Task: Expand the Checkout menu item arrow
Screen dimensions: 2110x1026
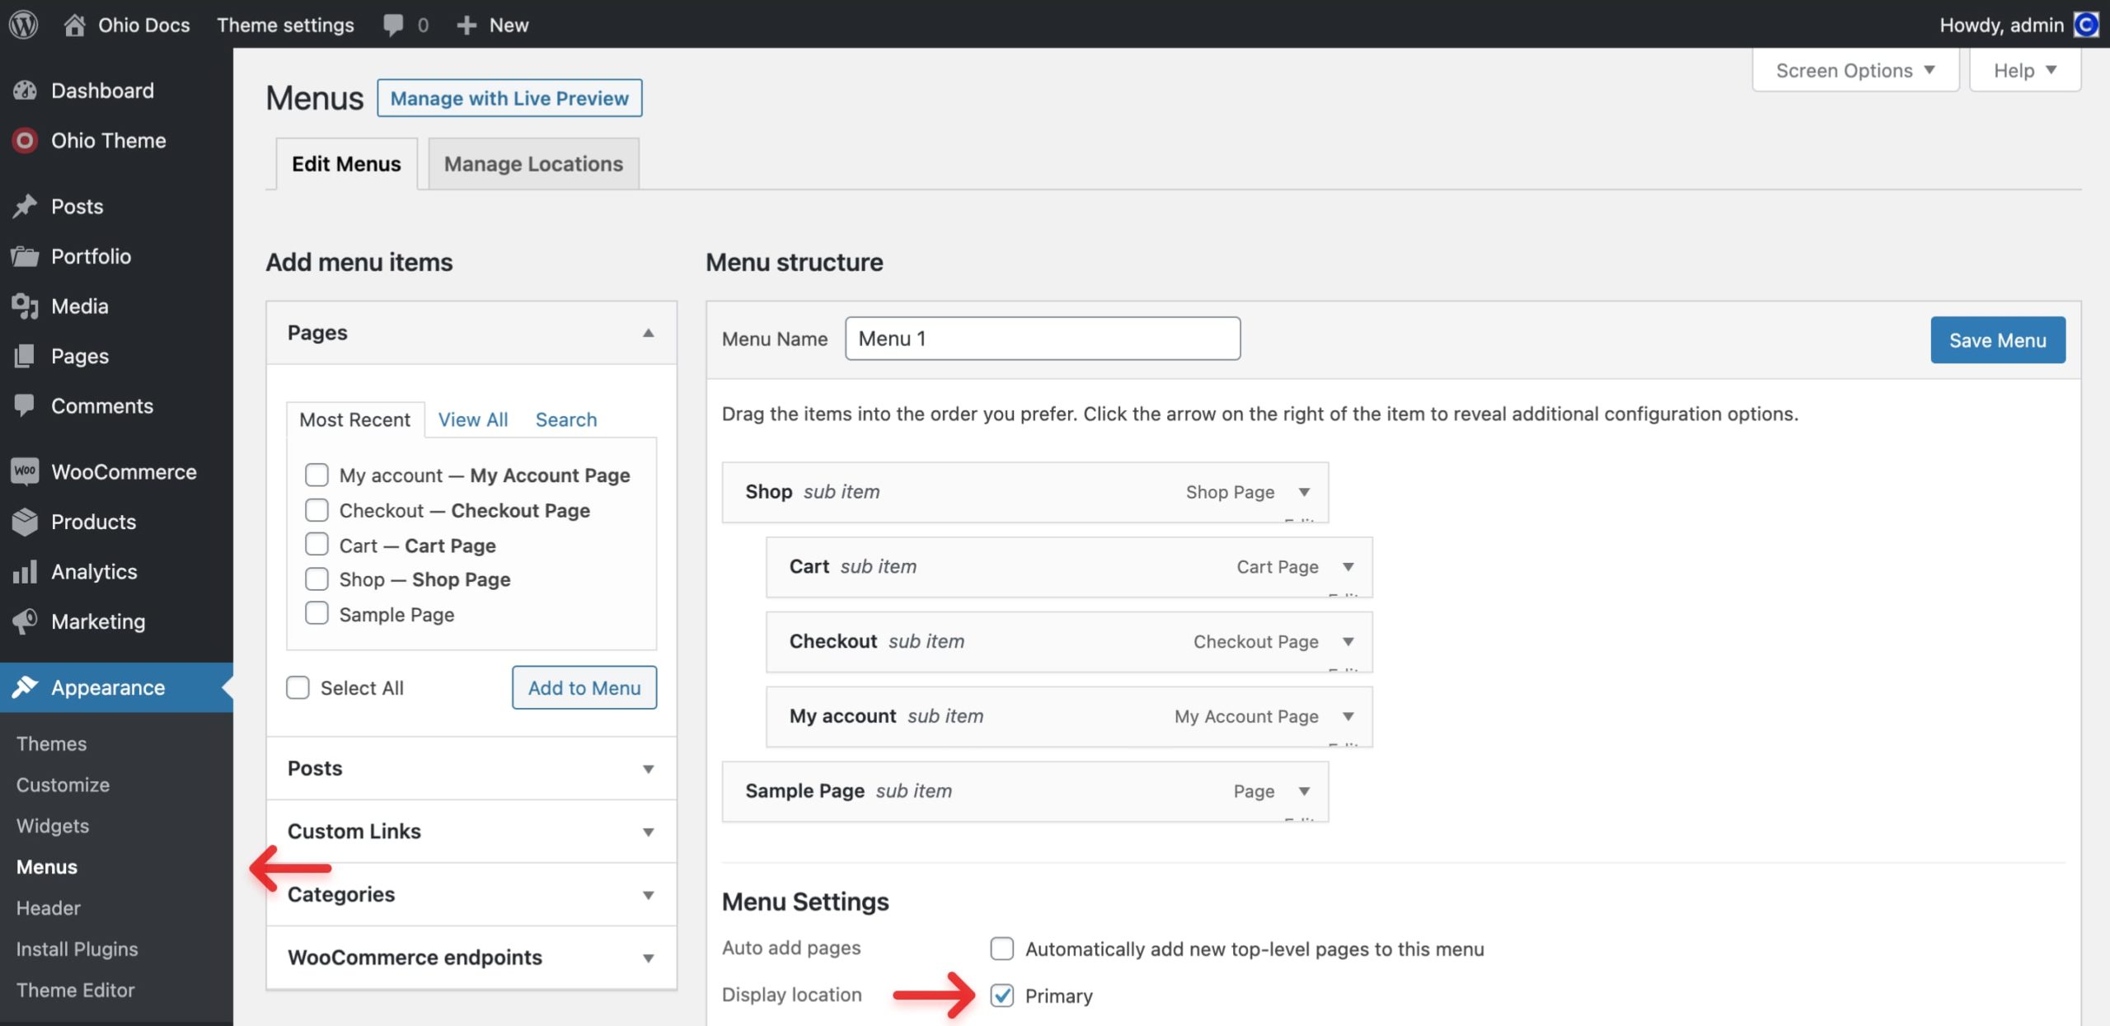Action: pyautogui.click(x=1348, y=641)
